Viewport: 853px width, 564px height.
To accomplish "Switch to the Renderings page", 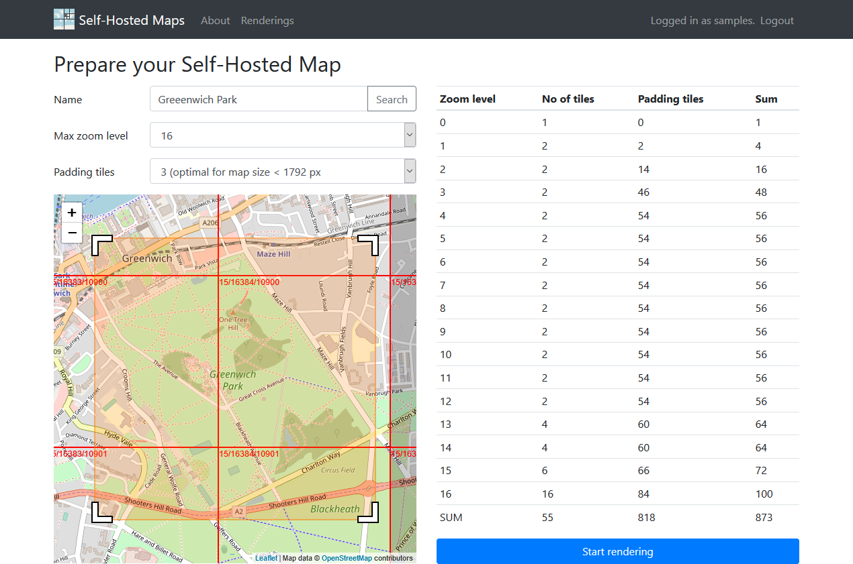I will (x=267, y=20).
